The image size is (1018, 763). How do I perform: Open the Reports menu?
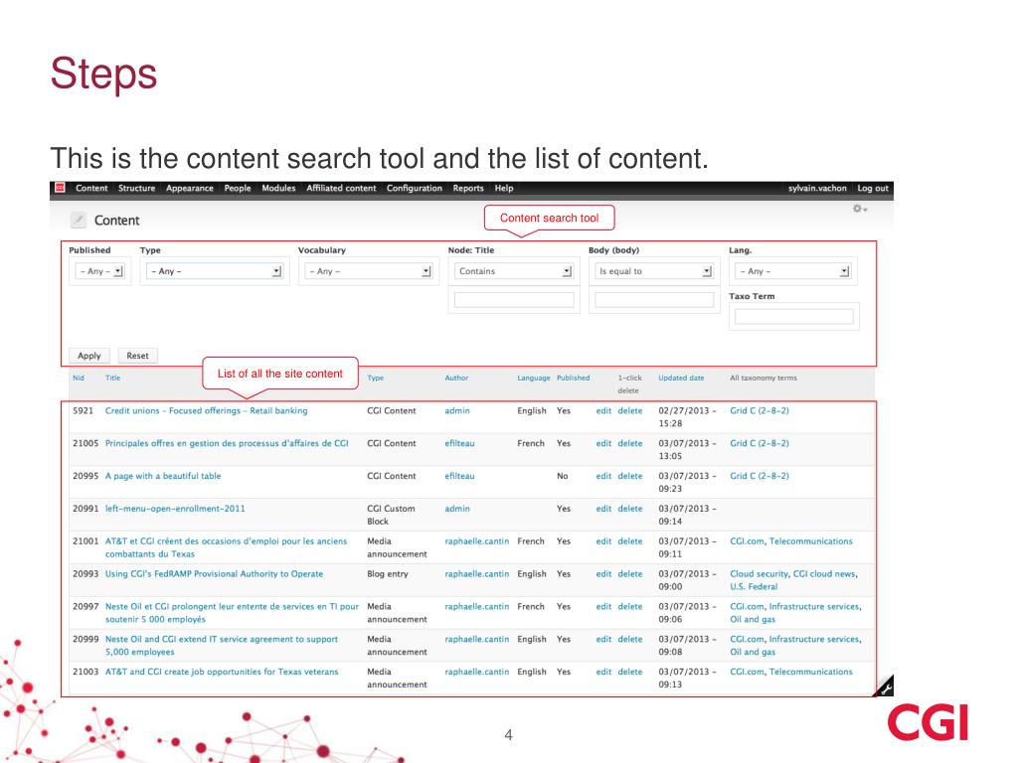(468, 188)
